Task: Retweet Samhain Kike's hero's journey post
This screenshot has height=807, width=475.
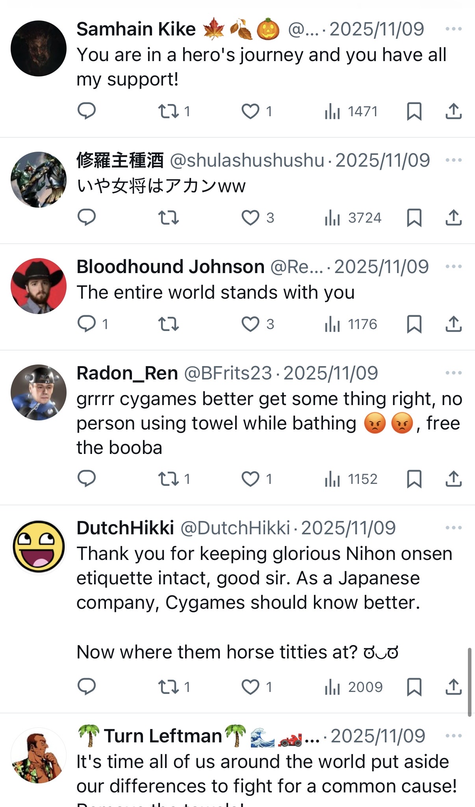Action: pos(169,112)
